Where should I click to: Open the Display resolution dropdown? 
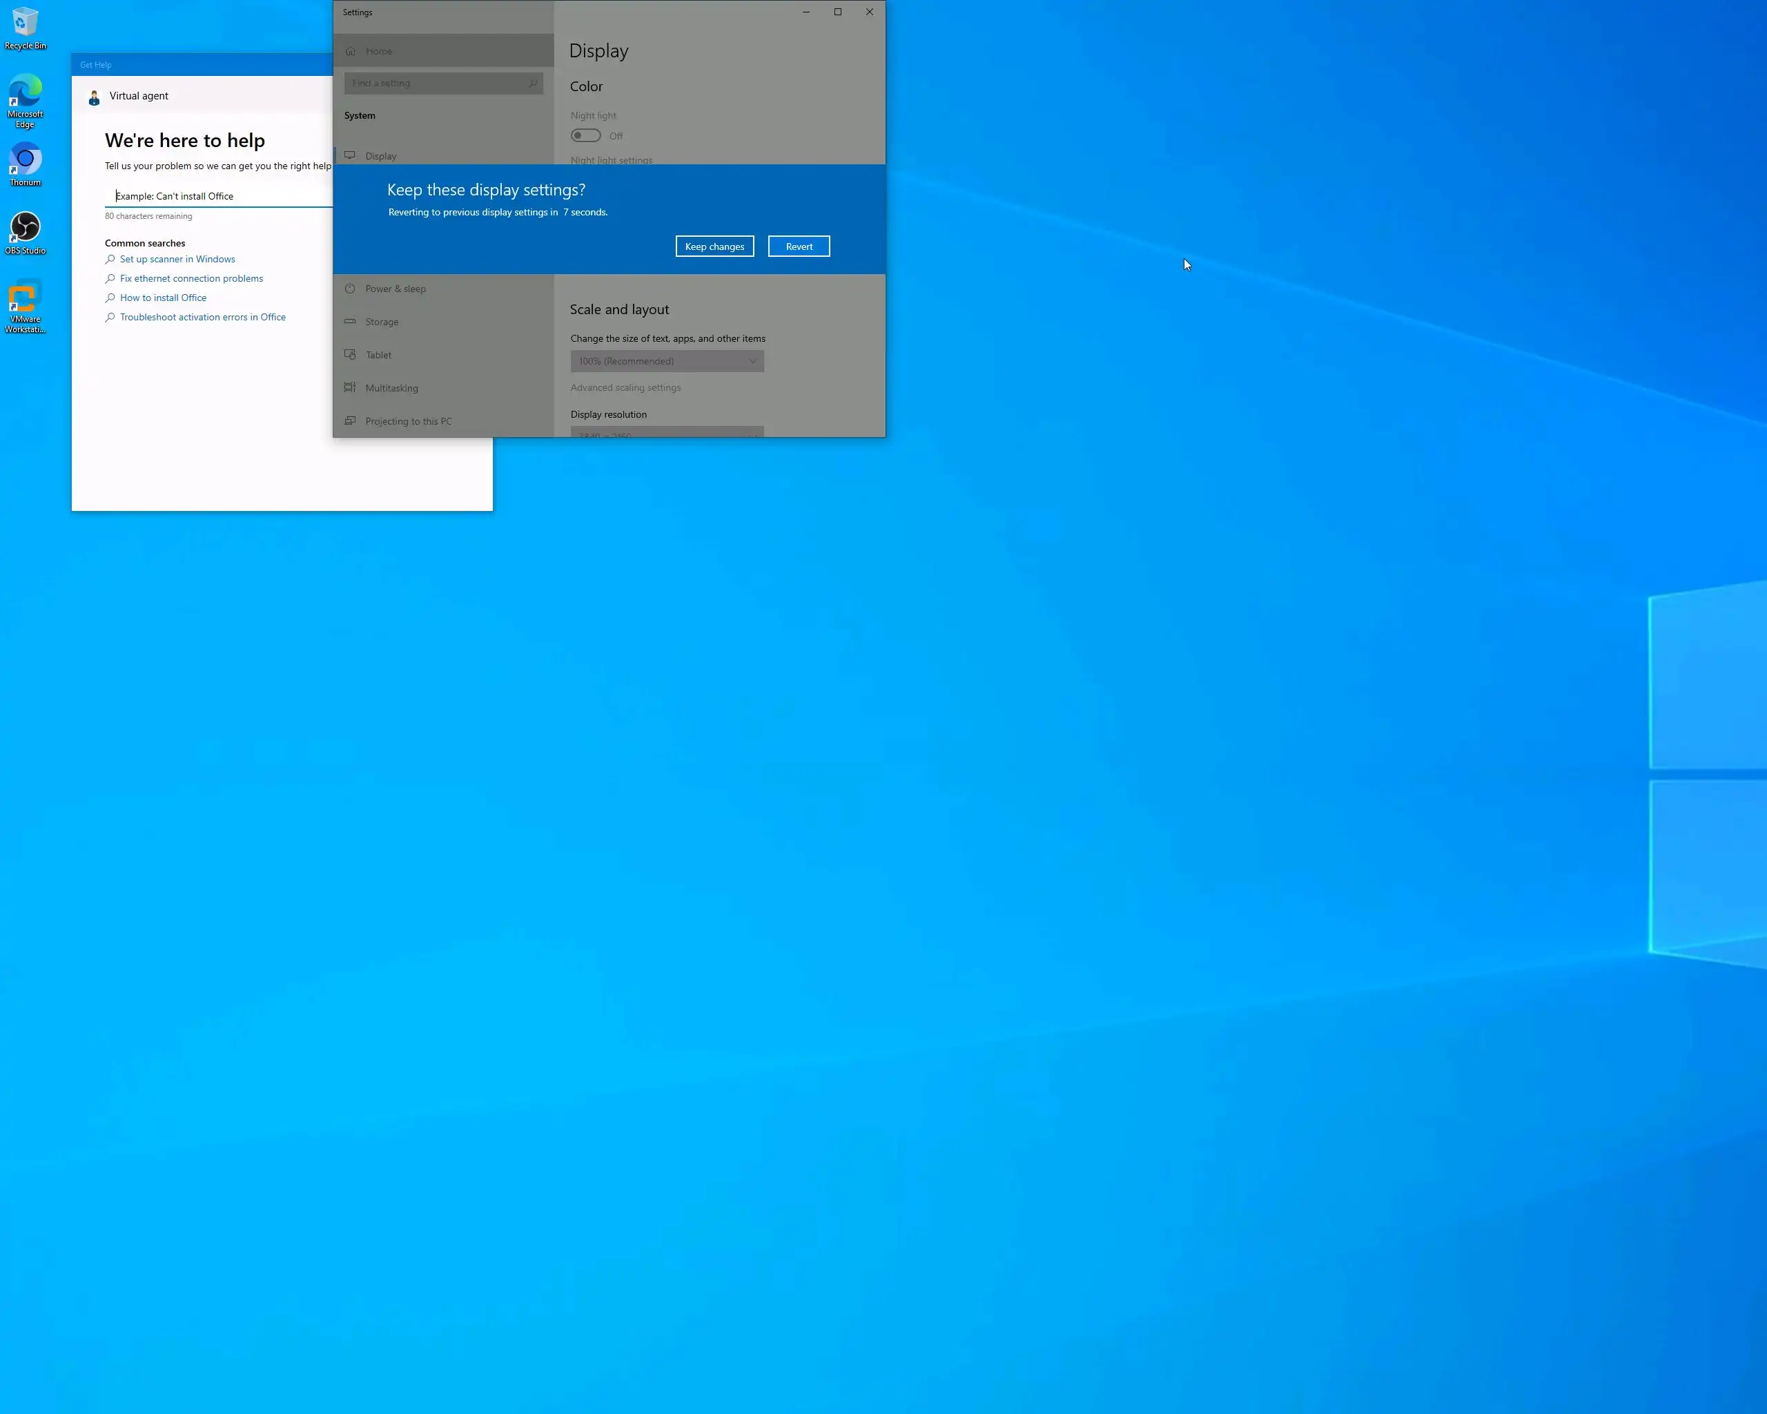click(x=666, y=432)
